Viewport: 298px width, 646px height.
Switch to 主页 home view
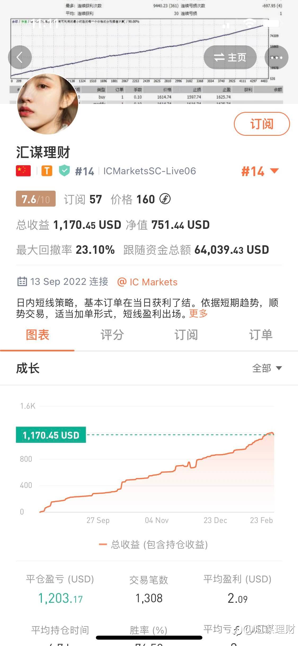(x=230, y=57)
